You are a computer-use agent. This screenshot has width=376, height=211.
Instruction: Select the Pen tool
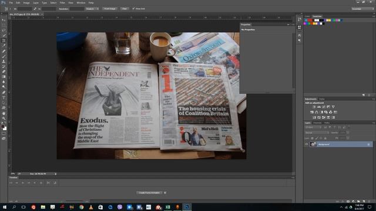pyautogui.click(x=4, y=93)
